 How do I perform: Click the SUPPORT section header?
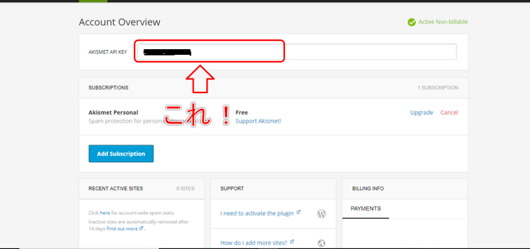(x=232, y=188)
